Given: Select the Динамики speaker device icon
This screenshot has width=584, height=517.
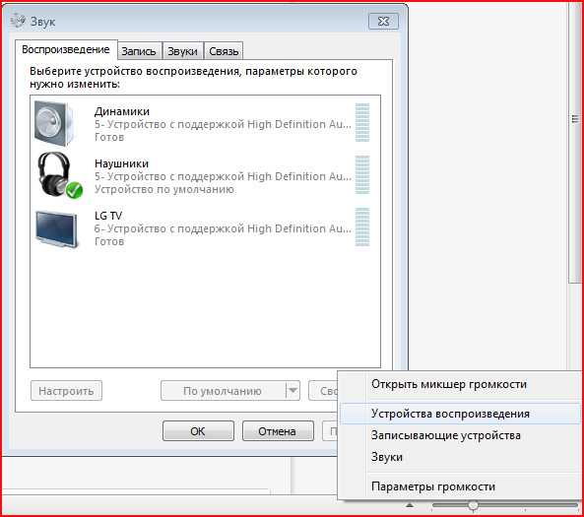Looking at the screenshot, I should 55,124.
